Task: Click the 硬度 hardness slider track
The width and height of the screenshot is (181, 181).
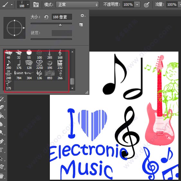Action: click(x=51, y=39)
